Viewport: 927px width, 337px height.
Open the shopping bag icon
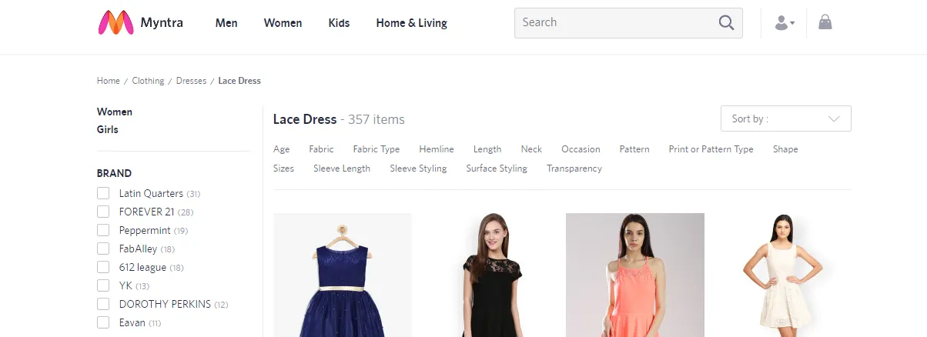[825, 22]
